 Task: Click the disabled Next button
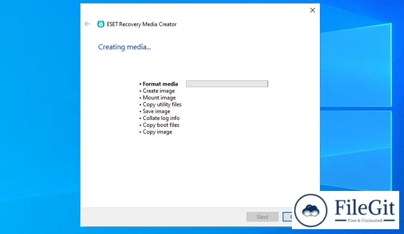(x=262, y=217)
